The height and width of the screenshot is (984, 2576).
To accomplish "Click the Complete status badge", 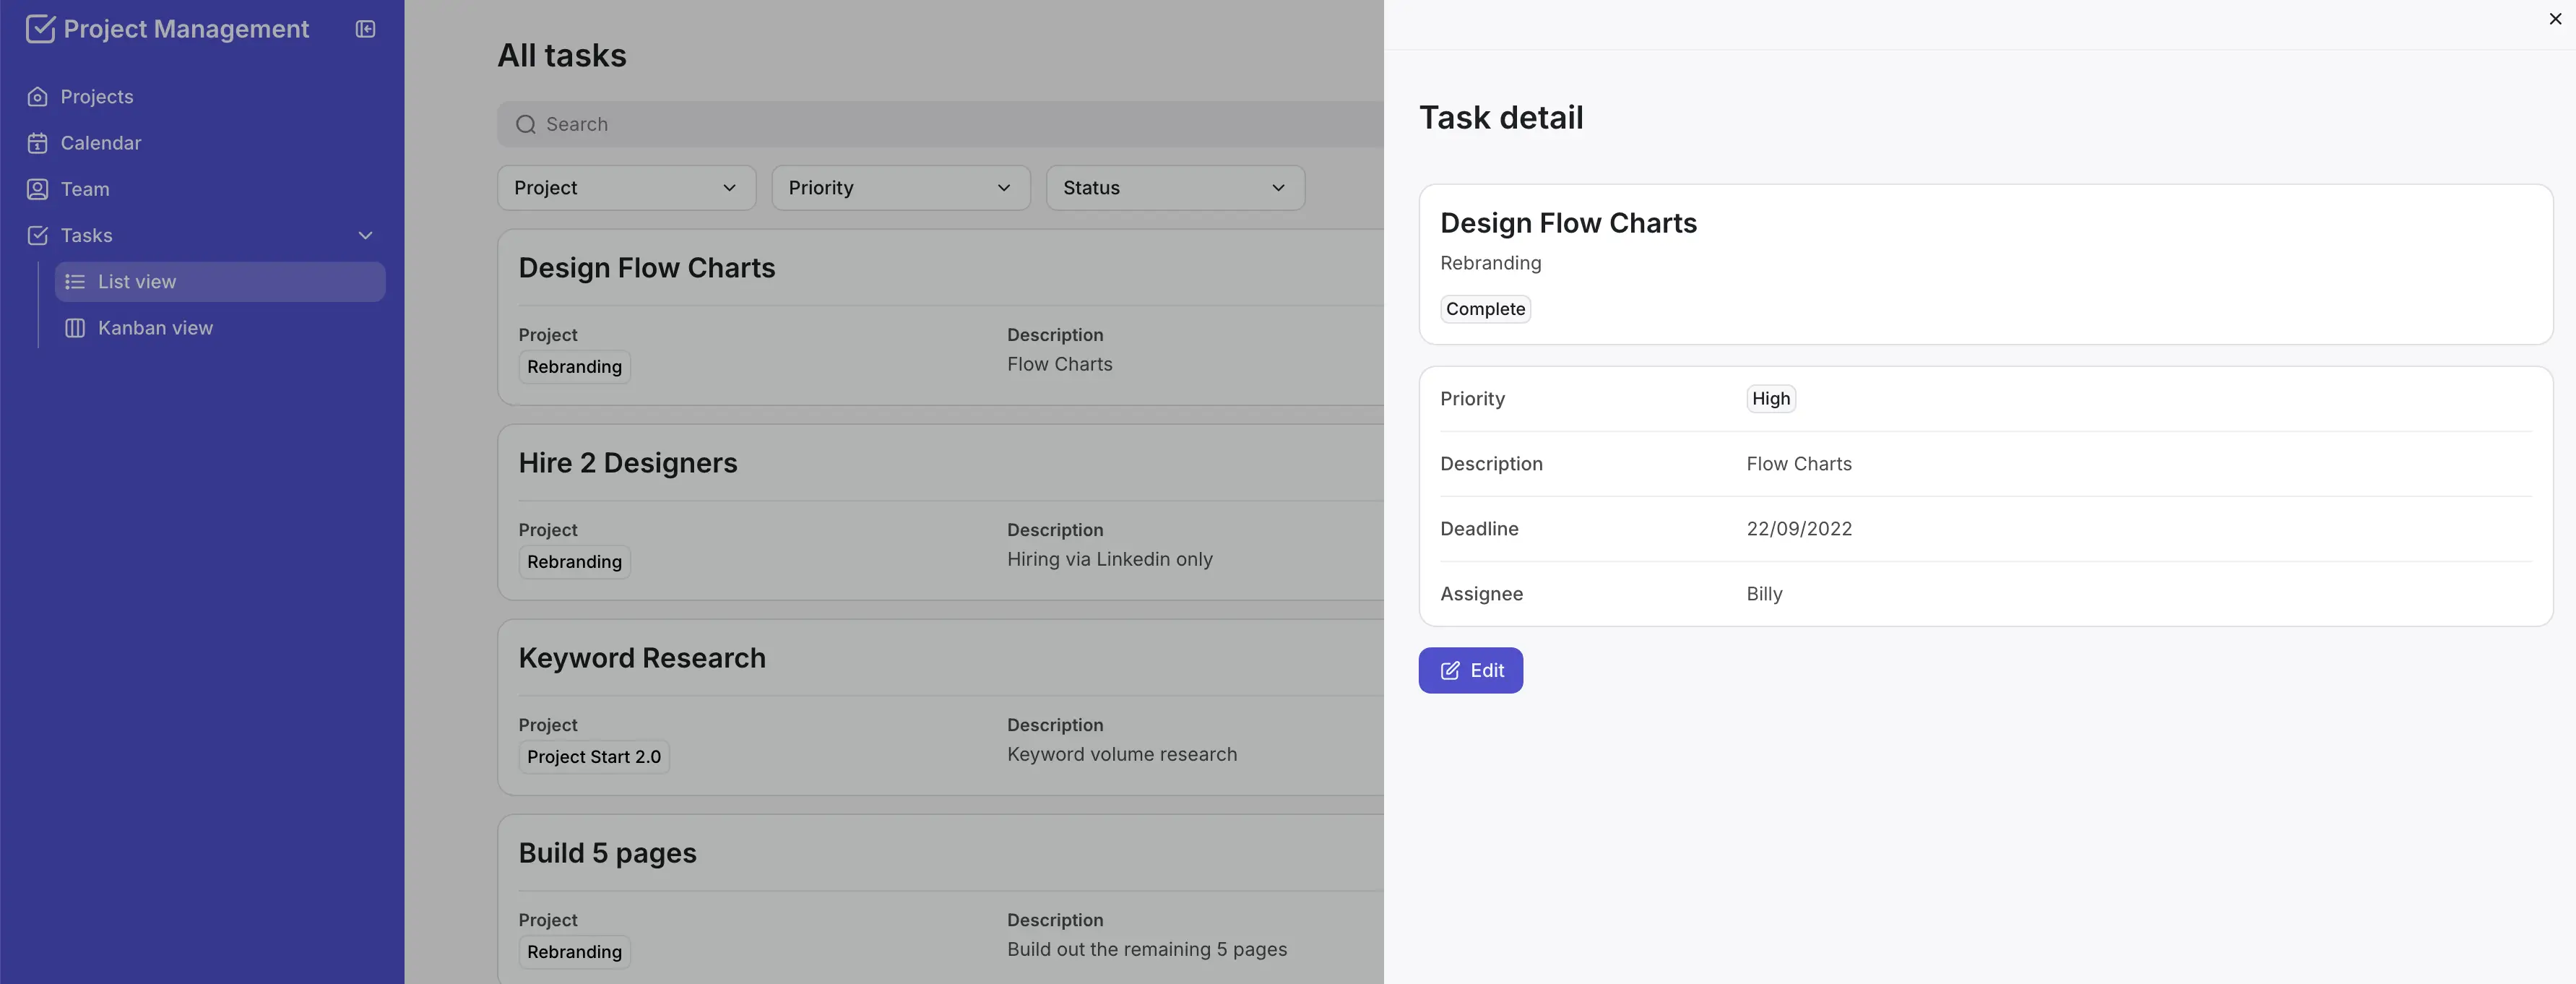I will coord(1484,309).
